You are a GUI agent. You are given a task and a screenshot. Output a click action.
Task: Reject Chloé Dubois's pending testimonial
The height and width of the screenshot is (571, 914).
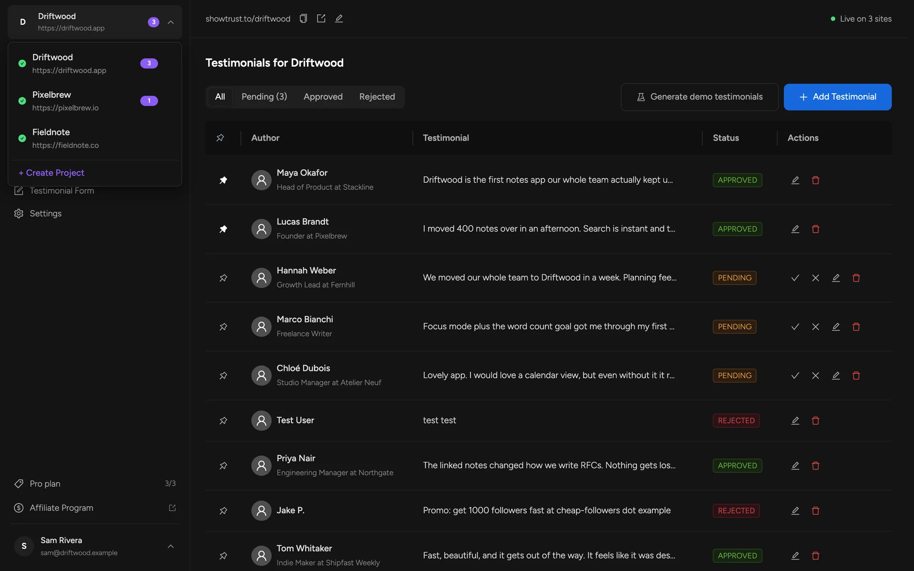click(815, 375)
